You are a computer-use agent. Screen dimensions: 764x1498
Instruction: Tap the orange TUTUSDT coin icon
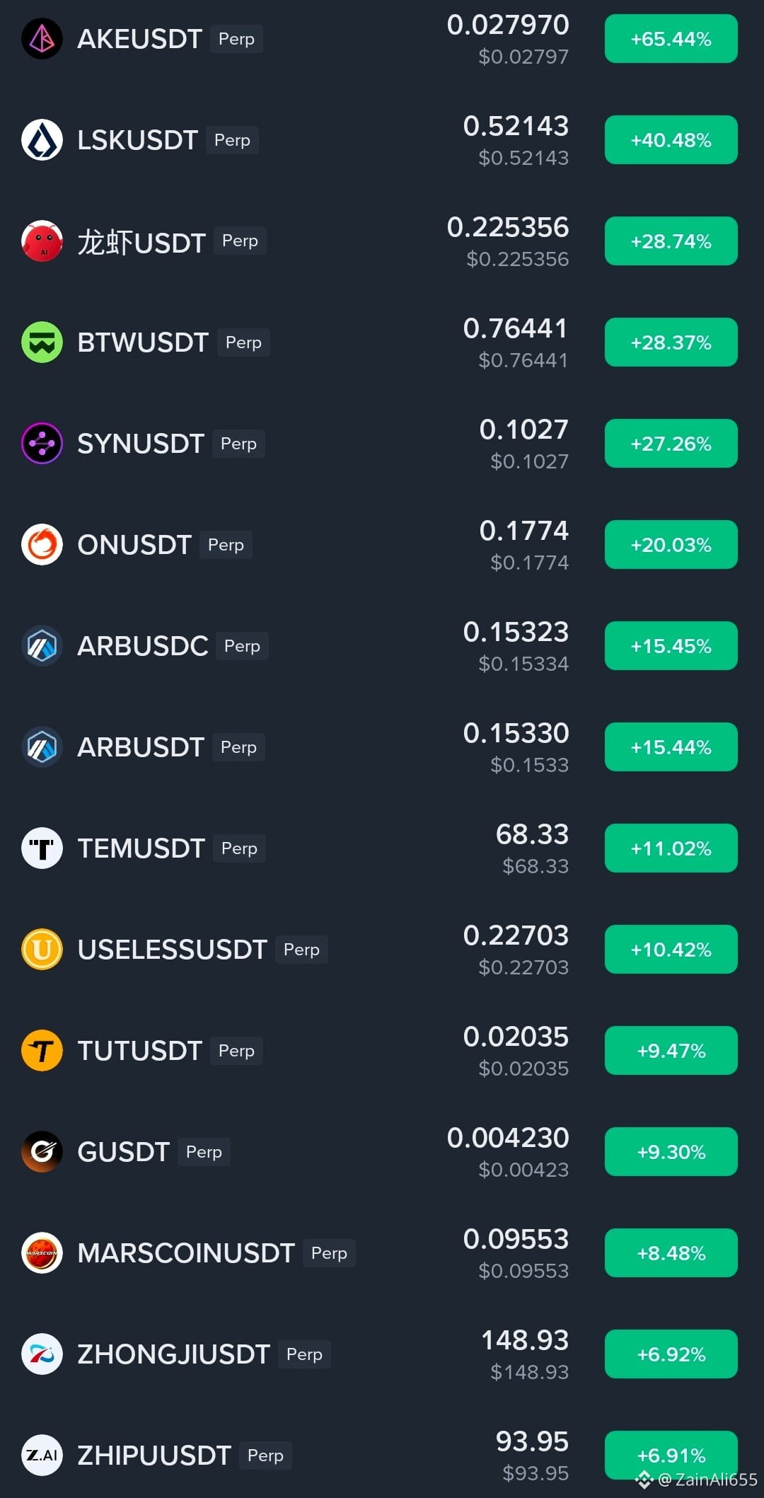click(42, 1051)
